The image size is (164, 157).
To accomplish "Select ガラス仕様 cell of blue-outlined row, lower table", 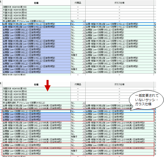I will pyautogui.click(x=120, y=111).
